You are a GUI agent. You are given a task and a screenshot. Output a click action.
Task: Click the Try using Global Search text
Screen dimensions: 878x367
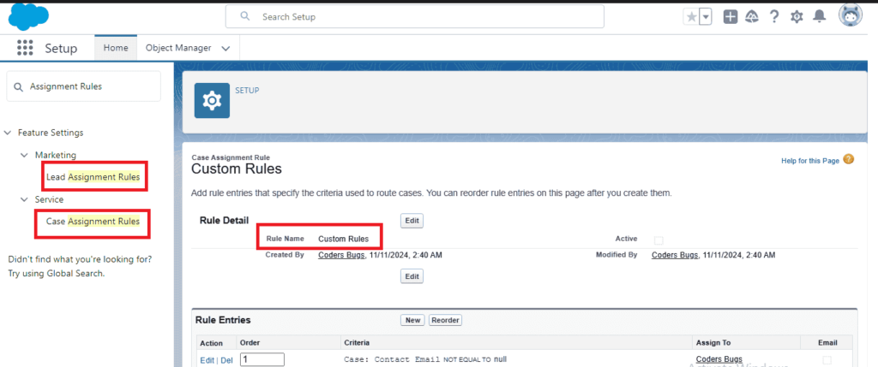(56, 274)
